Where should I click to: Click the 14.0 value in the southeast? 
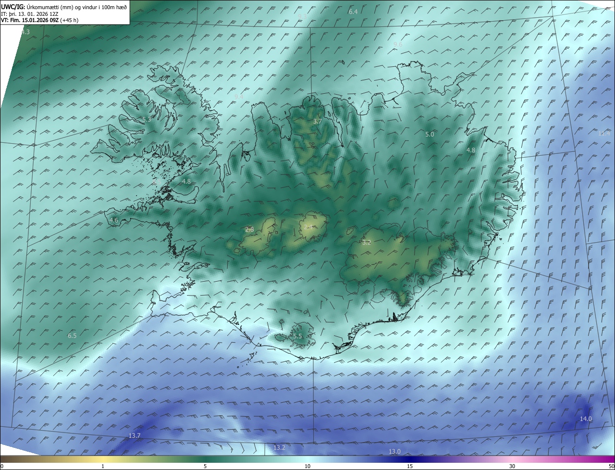click(x=586, y=419)
